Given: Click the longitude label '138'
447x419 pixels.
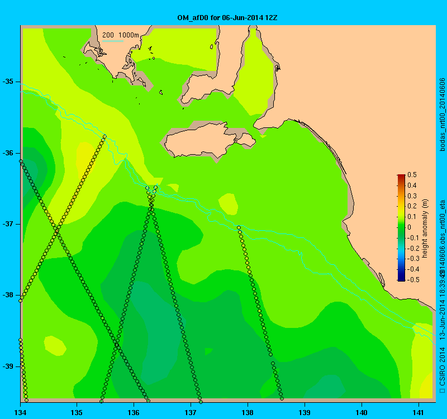Looking at the screenshot, I should [x=248, y=413].
